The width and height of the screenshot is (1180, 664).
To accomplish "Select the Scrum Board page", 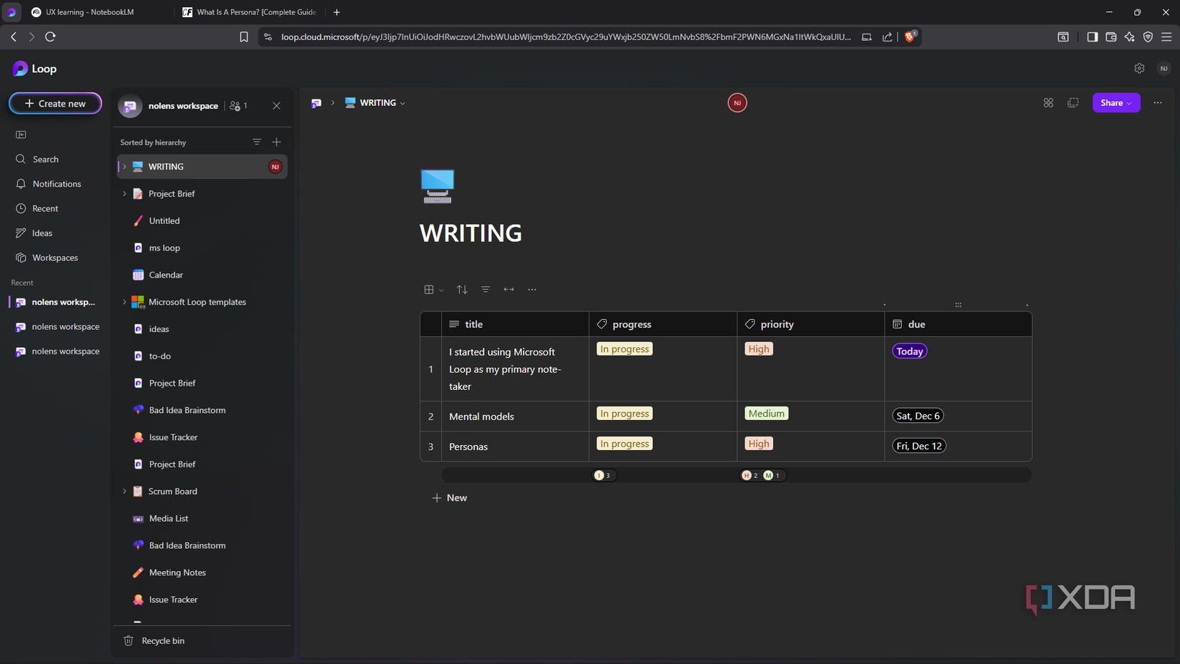I will tap(172, 491).
